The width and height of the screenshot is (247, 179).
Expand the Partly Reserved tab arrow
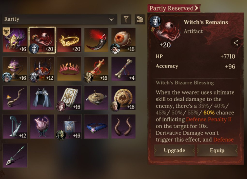[196, 8]
